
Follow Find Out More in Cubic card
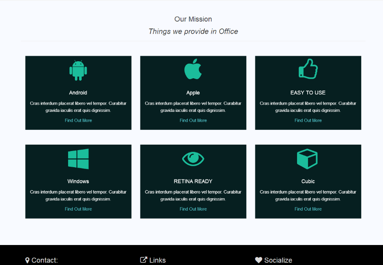pyautogui.click(x=308, y=209)
